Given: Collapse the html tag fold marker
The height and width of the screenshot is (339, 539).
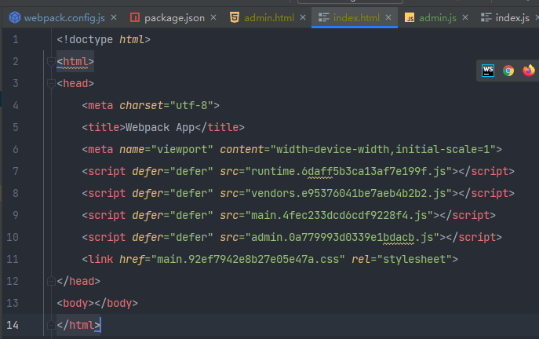Looking at the screenshot, I should click(x=51, y=61).
